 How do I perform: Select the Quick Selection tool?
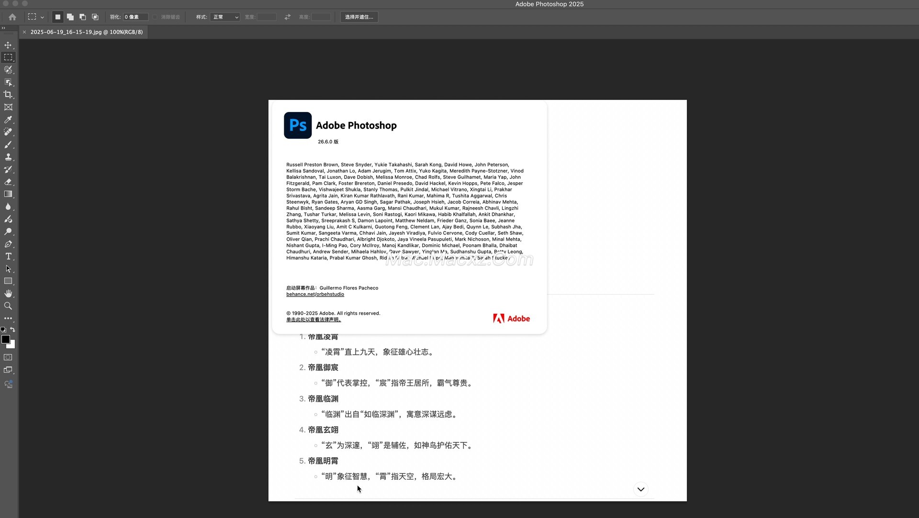[8, 70]
